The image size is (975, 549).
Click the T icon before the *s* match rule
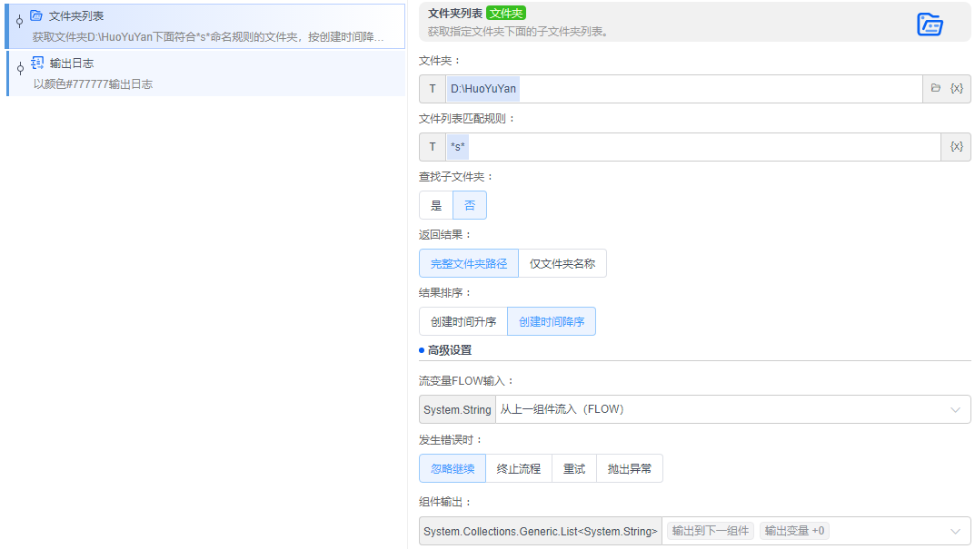(432, 146)
